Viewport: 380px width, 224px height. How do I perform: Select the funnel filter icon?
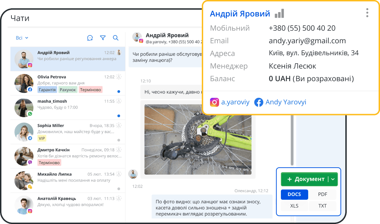103,38
